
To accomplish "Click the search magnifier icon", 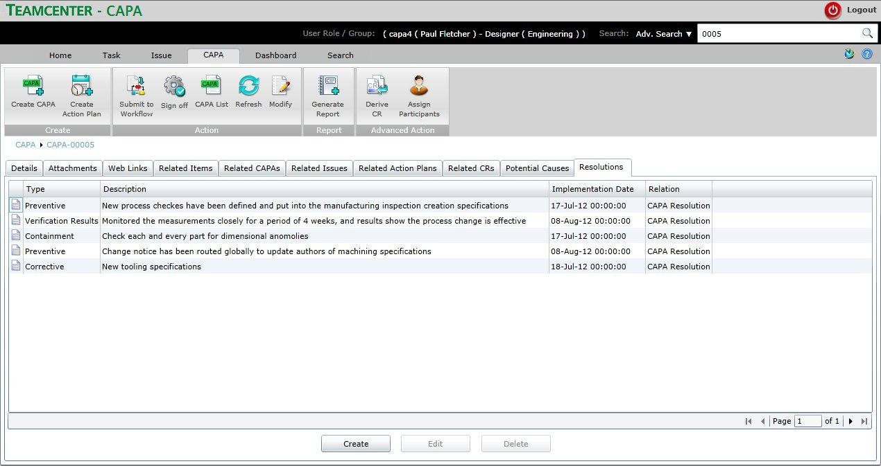I will (867, 33).
